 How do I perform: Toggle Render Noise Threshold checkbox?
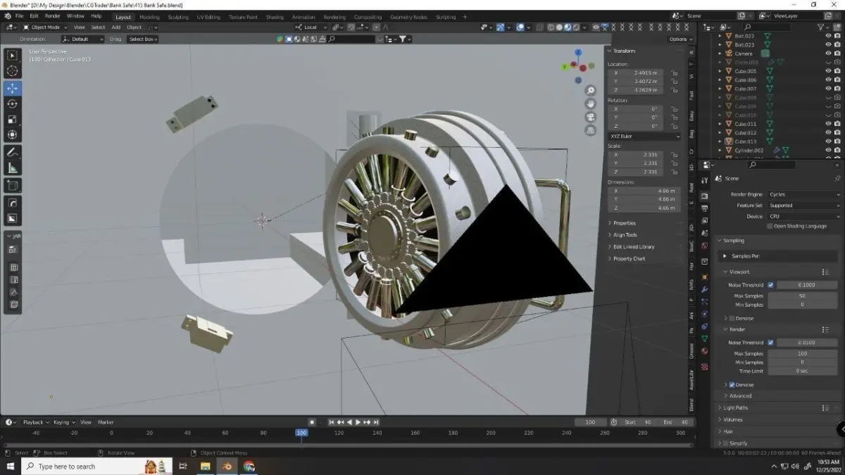(770, 343)
